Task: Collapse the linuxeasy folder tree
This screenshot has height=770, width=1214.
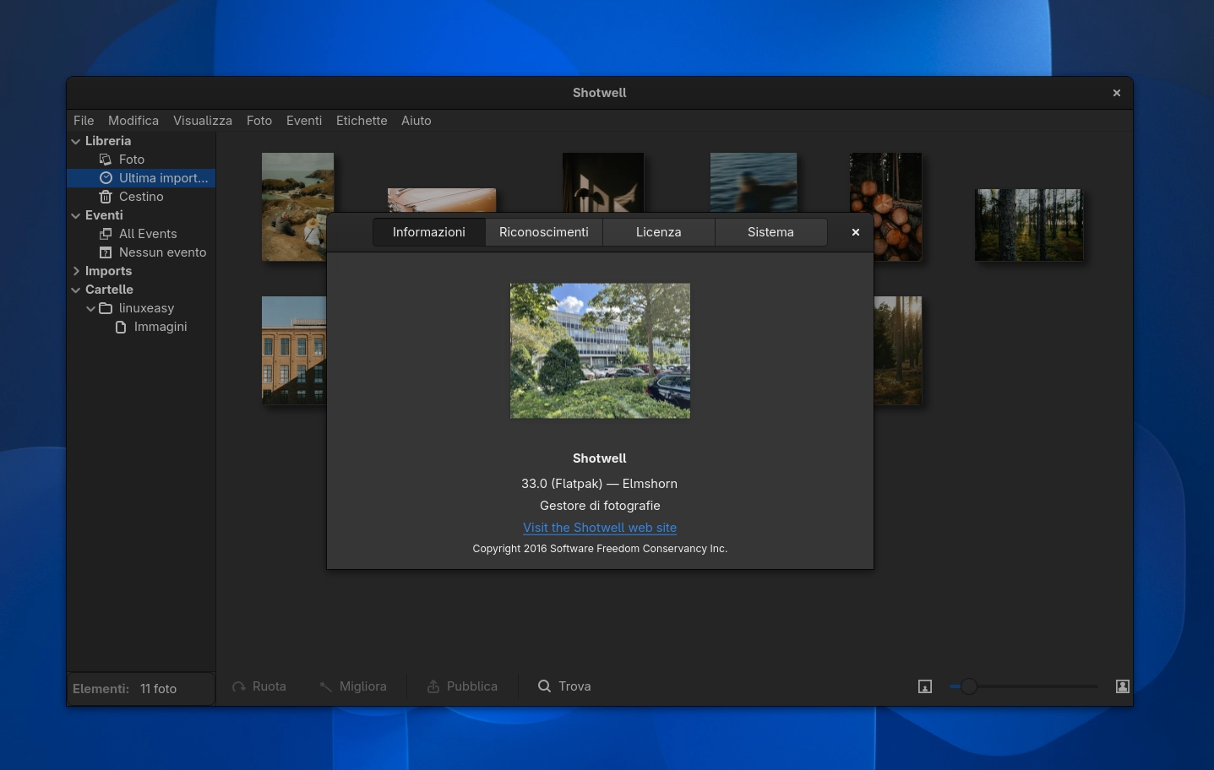Action: tap(91, 308)
